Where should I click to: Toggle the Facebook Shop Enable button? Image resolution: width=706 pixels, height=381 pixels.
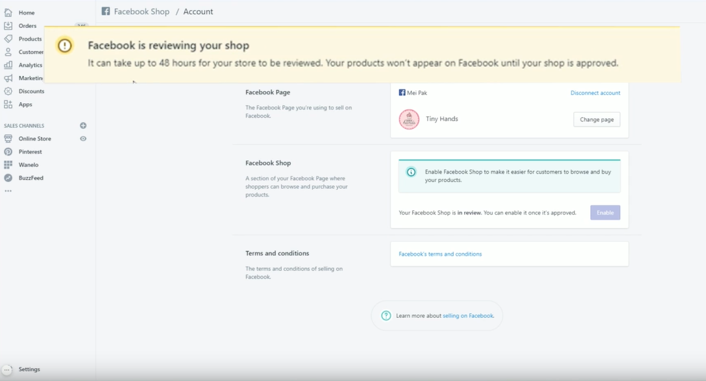pos(605,212)
